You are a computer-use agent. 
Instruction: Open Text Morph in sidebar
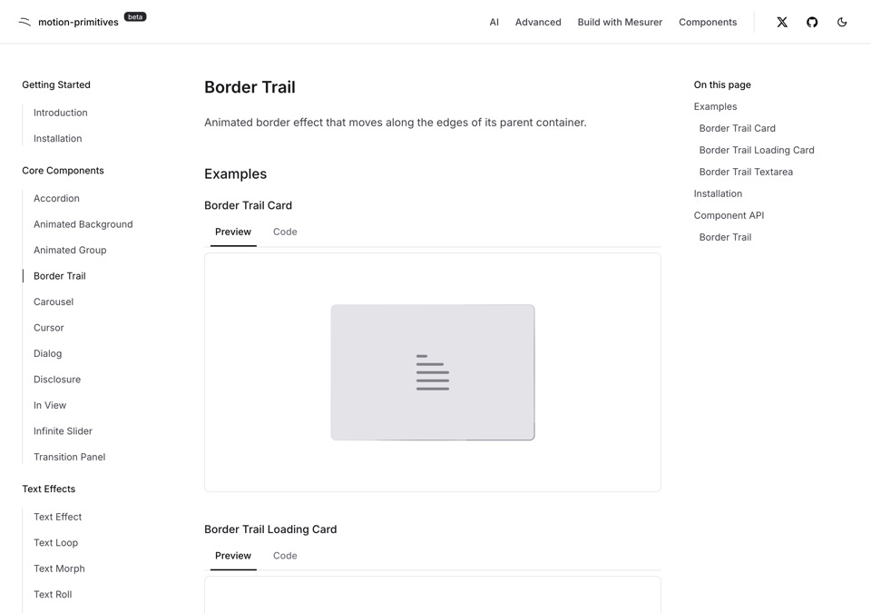[x=59, y=569]
